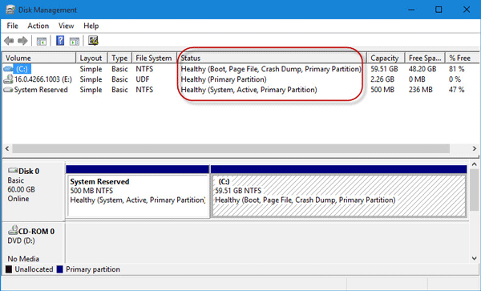Image resolution: width=481 pixels, height=291 pixels.
Task: Click the black Unallocated legend swatch
Action: tap(9, 269)
